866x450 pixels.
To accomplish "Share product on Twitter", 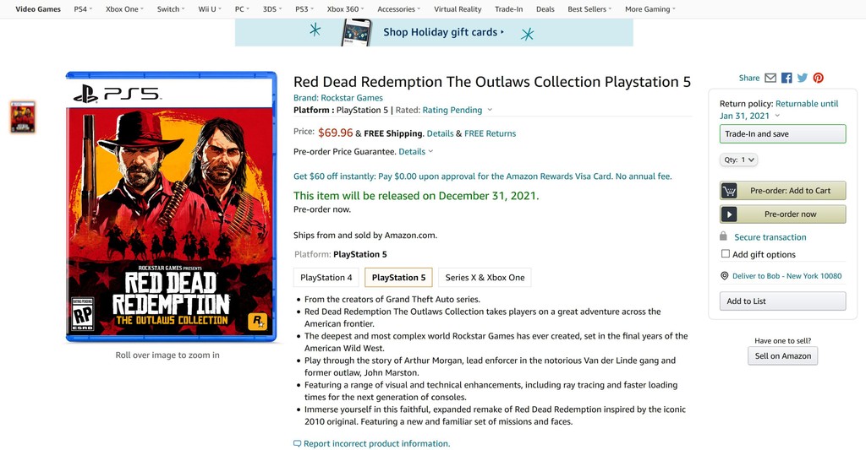I will click(803, 78).
